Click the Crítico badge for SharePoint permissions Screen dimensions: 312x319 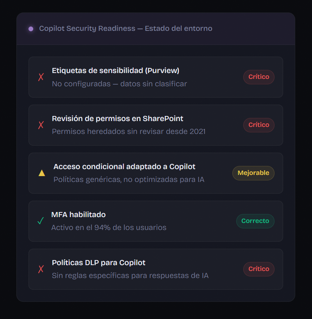pos(259,125)
